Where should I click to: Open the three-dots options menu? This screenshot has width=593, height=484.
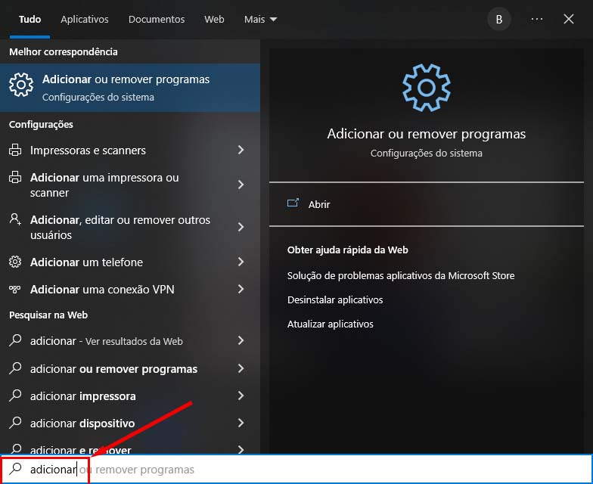[x=537, y=19]
